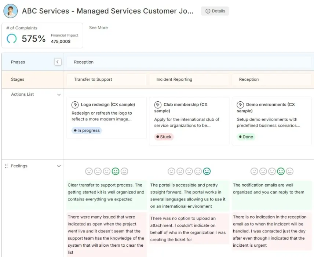This screenshot has height=257, width=314.
Task: Click the info icon inside Details button
Action: pyautogui.click(x=207, y=11)
